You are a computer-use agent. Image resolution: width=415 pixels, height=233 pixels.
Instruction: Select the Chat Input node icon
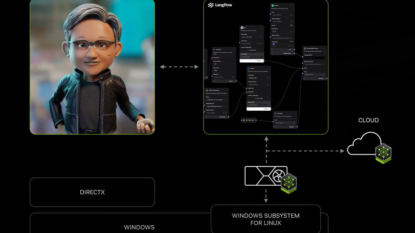click(x=275, y=113)
